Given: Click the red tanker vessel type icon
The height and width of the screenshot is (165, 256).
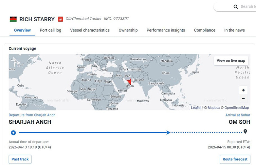Looking at the screenshot, I should tap(60, 19).
